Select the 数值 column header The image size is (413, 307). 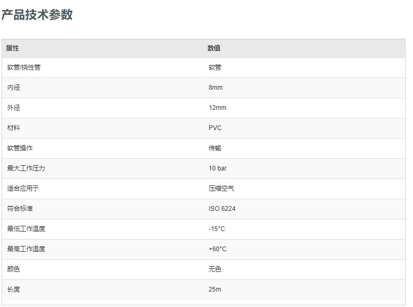pos(214,48)
